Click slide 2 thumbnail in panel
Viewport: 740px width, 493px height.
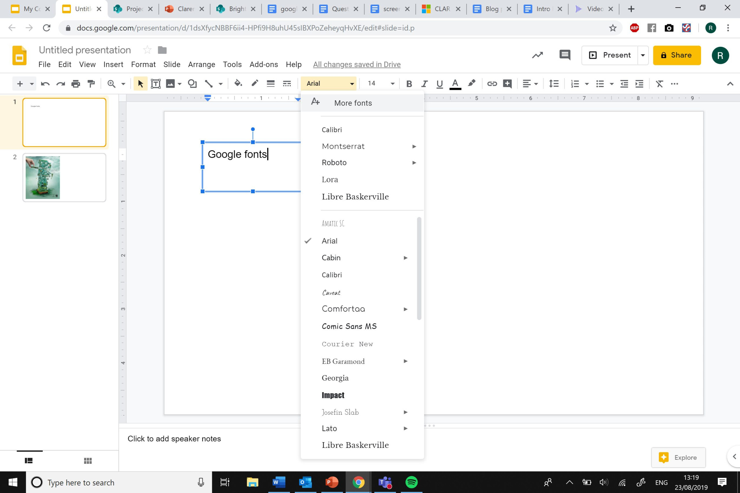pyautogui.click(x=64, y=177)
